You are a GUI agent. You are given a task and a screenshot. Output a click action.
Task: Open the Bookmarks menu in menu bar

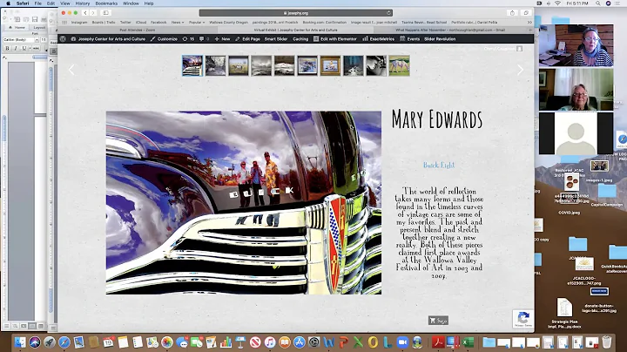point(106,3)
